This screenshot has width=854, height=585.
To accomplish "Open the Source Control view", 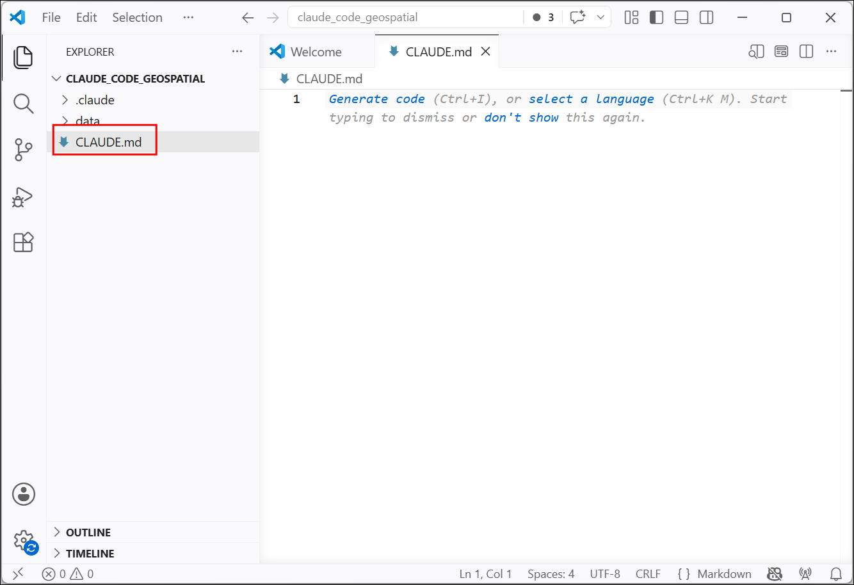I will coord(23,150).
